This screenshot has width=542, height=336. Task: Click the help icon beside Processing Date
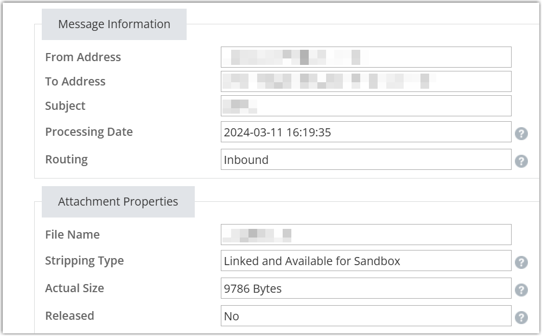click(521, 133)
